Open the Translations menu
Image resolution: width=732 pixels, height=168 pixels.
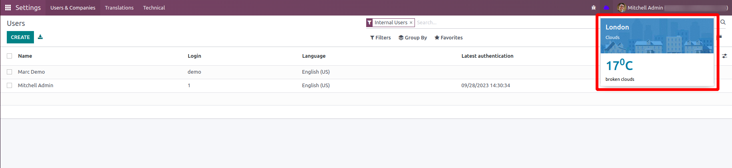(119, 8)
